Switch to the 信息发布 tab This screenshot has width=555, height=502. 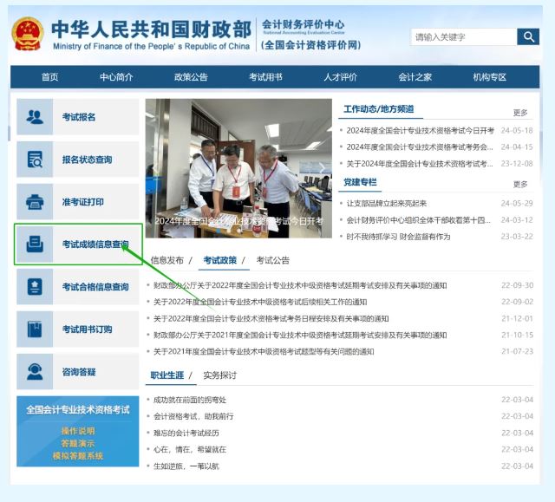coord(167,260)
